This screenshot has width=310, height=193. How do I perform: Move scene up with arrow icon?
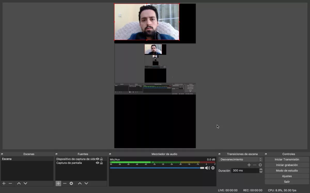tap(19, 183)
